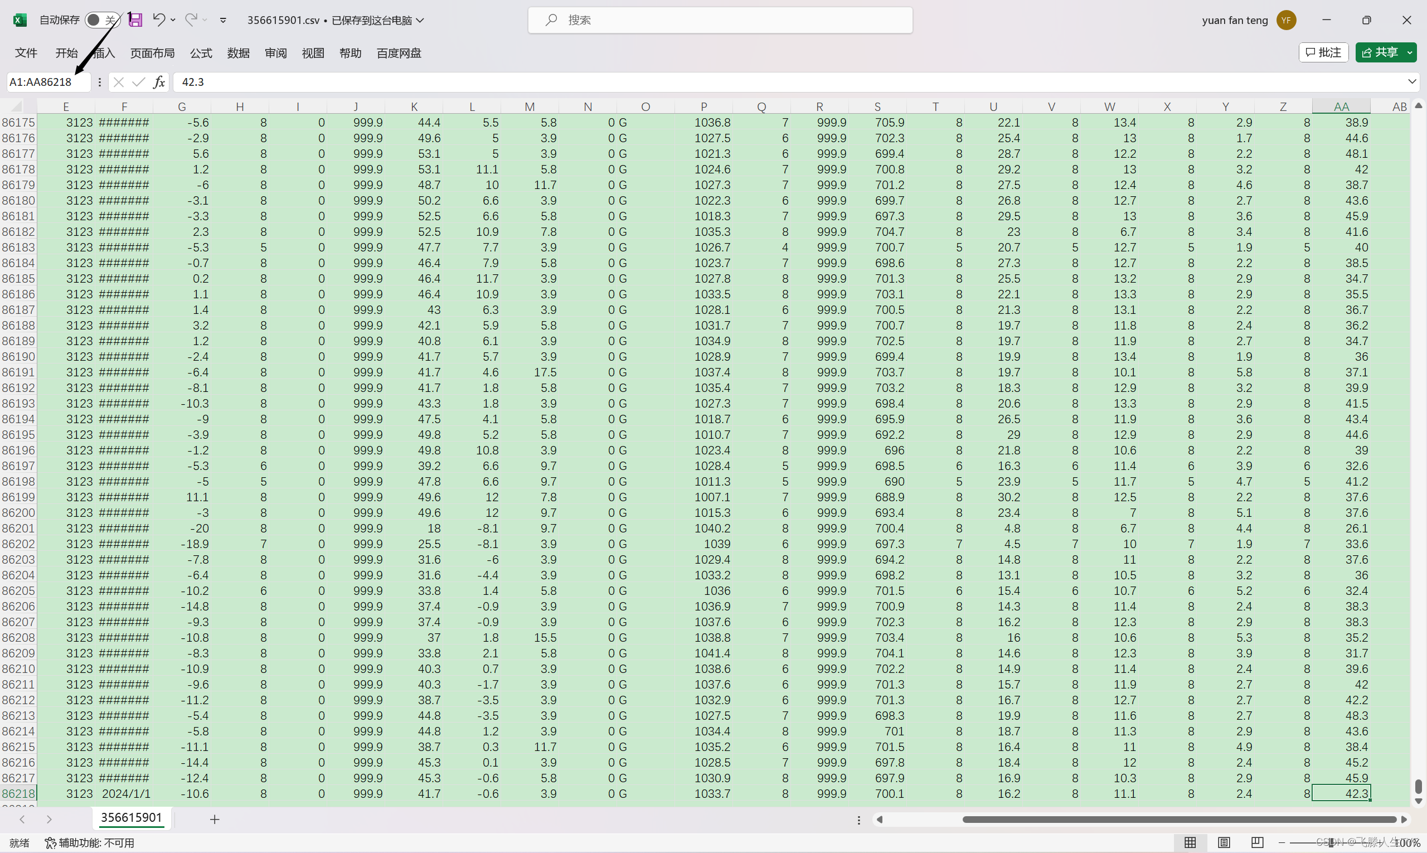Add a new sheet with plus icon

click(215, 819)
